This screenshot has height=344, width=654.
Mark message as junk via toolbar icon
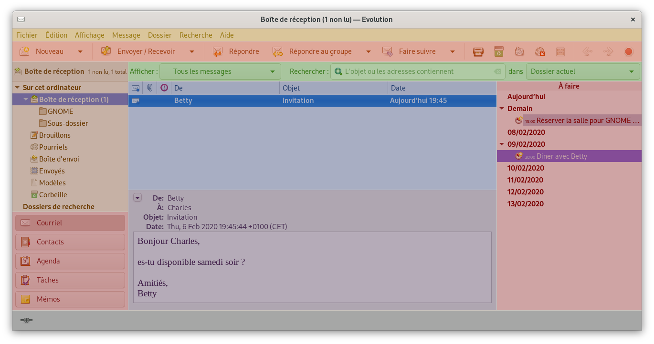519,51
